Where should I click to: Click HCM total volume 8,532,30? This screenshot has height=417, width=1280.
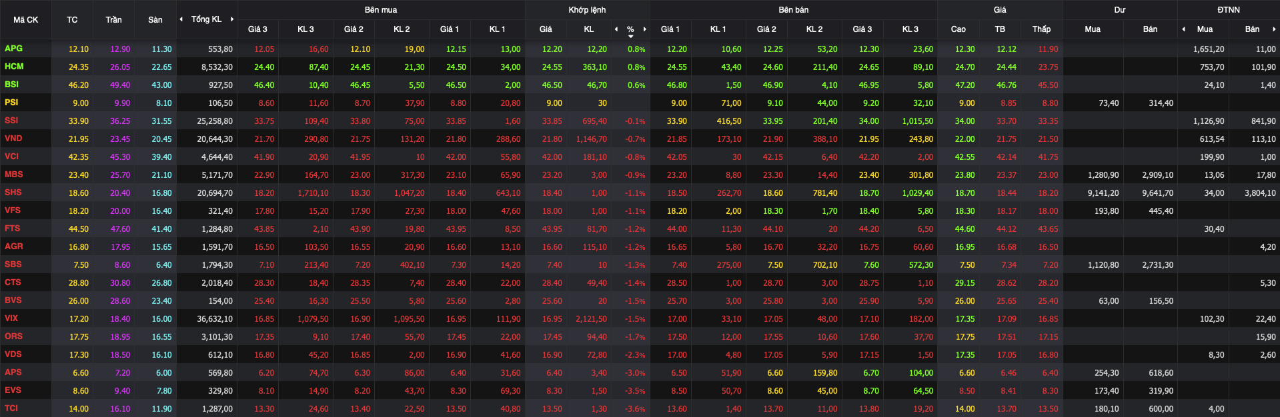pyautogui.click(x=217, y=67)
